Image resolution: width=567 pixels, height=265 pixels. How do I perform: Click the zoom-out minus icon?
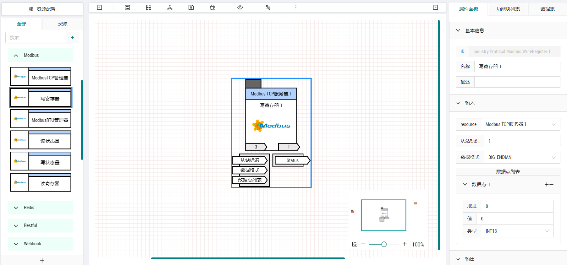click(x=363, y=244)
